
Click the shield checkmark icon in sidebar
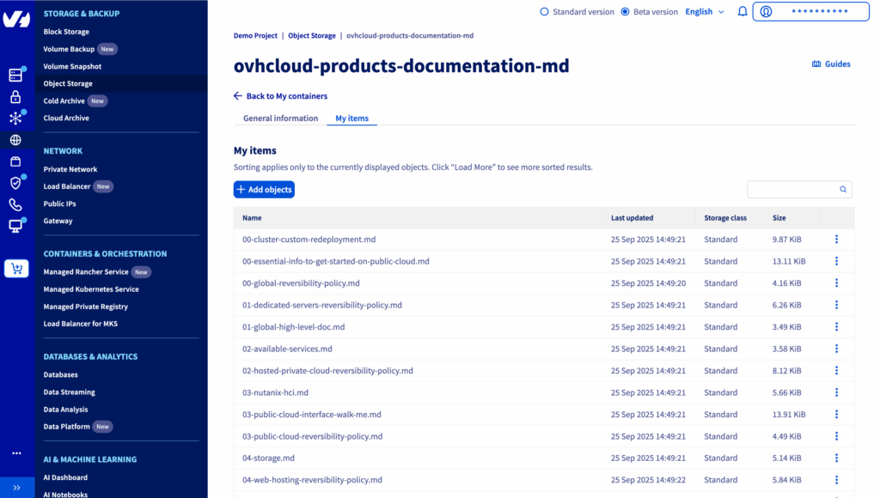pyautogui.click(x=15, y=183)
